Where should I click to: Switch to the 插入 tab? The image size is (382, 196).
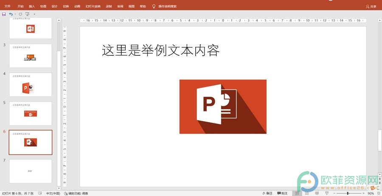(32, 7)
